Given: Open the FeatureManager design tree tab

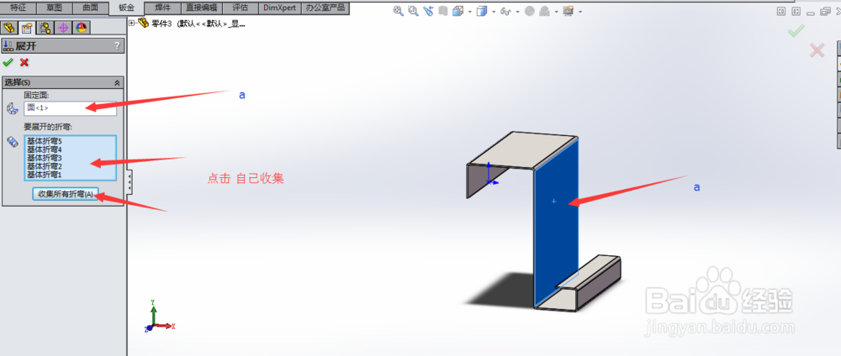Looking at the screenshot, I should pyautogui.click(x=8, y=28).
